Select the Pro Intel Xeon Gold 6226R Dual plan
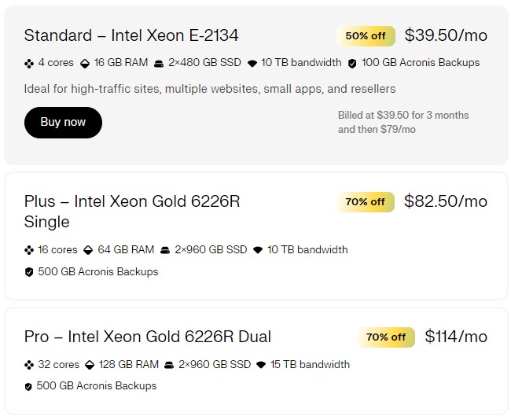 point(147,337)
